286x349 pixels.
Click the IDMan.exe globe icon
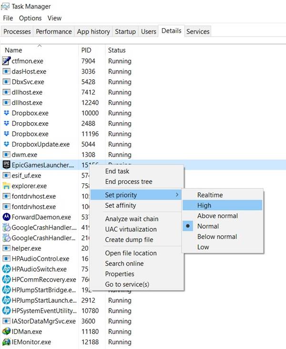tap(7, 331)
